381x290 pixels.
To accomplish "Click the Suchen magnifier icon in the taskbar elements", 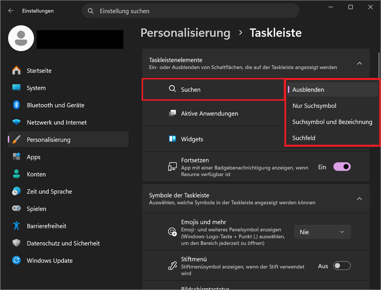I will tap(172, 89).
